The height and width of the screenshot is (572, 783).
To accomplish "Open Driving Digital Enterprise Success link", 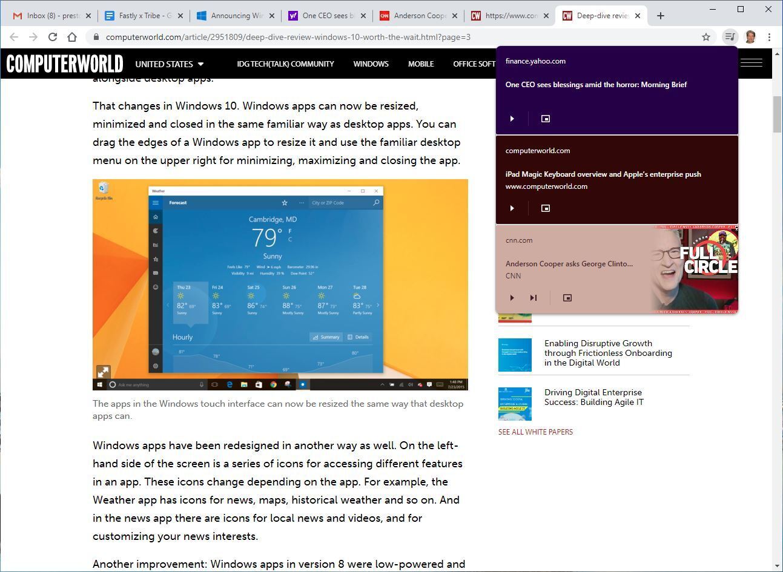I will pos(593,397).
